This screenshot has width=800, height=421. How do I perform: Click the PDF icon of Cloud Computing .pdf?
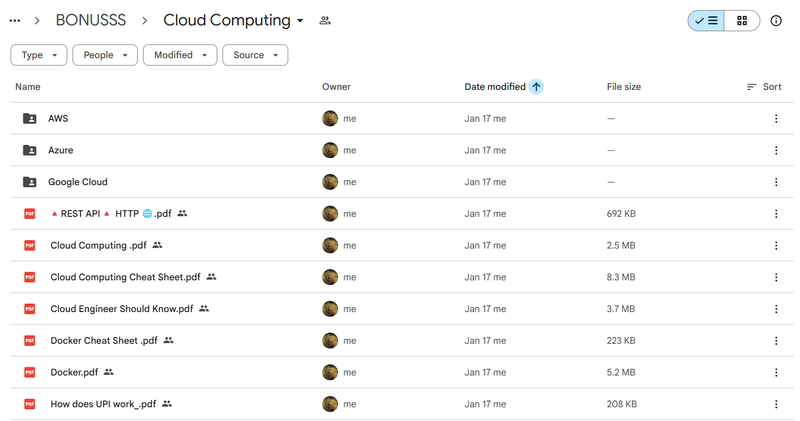point(30,245)
